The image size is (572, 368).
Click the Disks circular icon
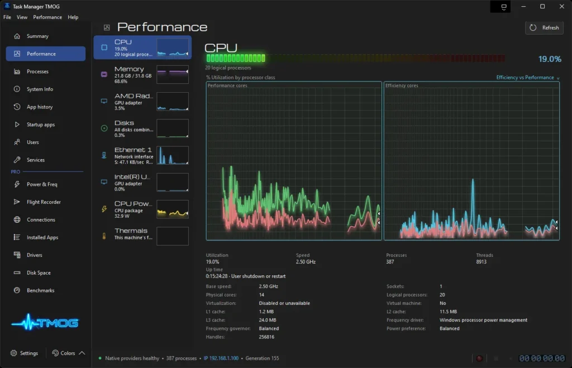pyautogui.click(x=104, y=128)
